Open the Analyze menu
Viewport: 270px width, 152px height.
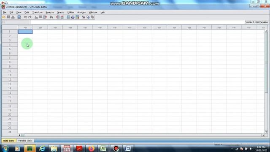[x=50, y=12]
